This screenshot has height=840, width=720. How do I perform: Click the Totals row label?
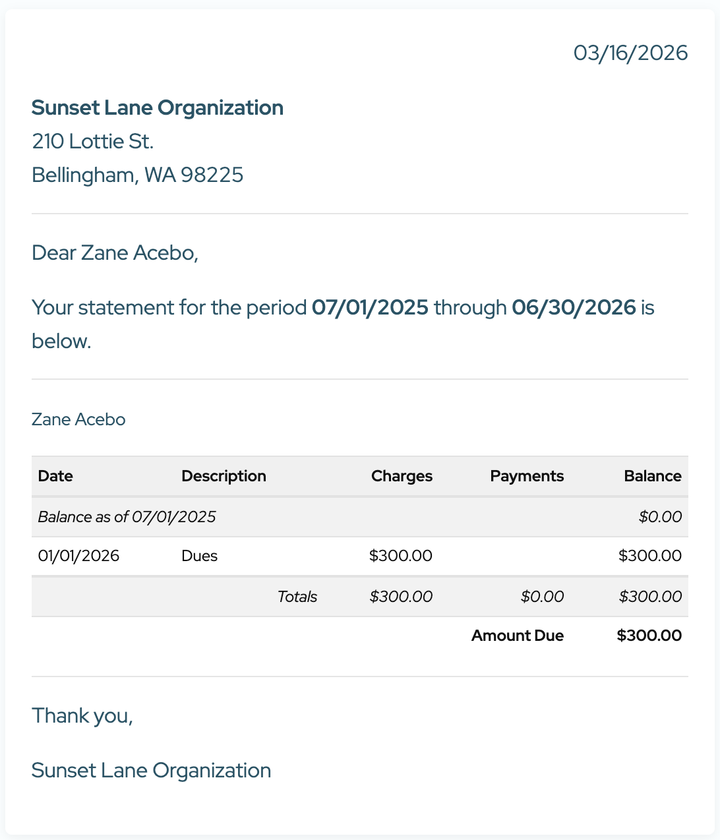tap(297, 597)
